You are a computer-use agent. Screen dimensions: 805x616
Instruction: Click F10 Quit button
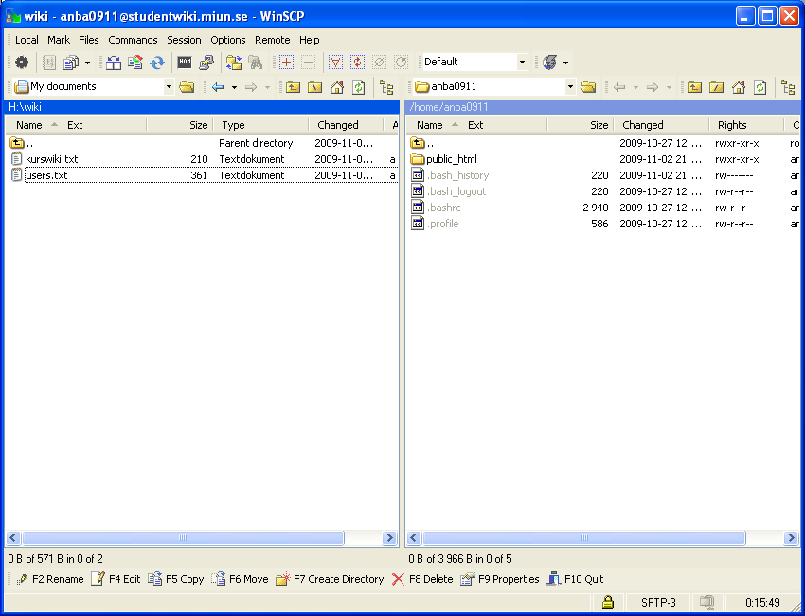[x=575, y=579]
